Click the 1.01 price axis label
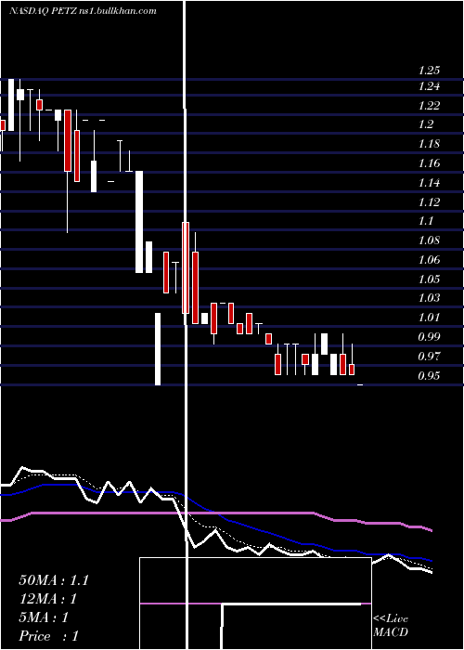Screen dimensions: 464x650 point(429,318)
